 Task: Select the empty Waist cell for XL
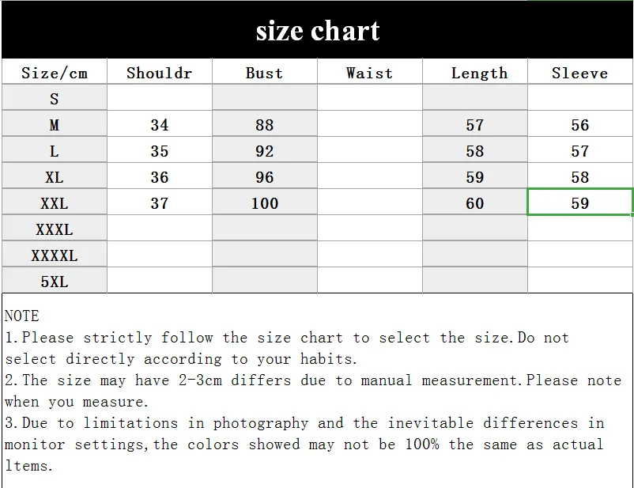(369, 176)
